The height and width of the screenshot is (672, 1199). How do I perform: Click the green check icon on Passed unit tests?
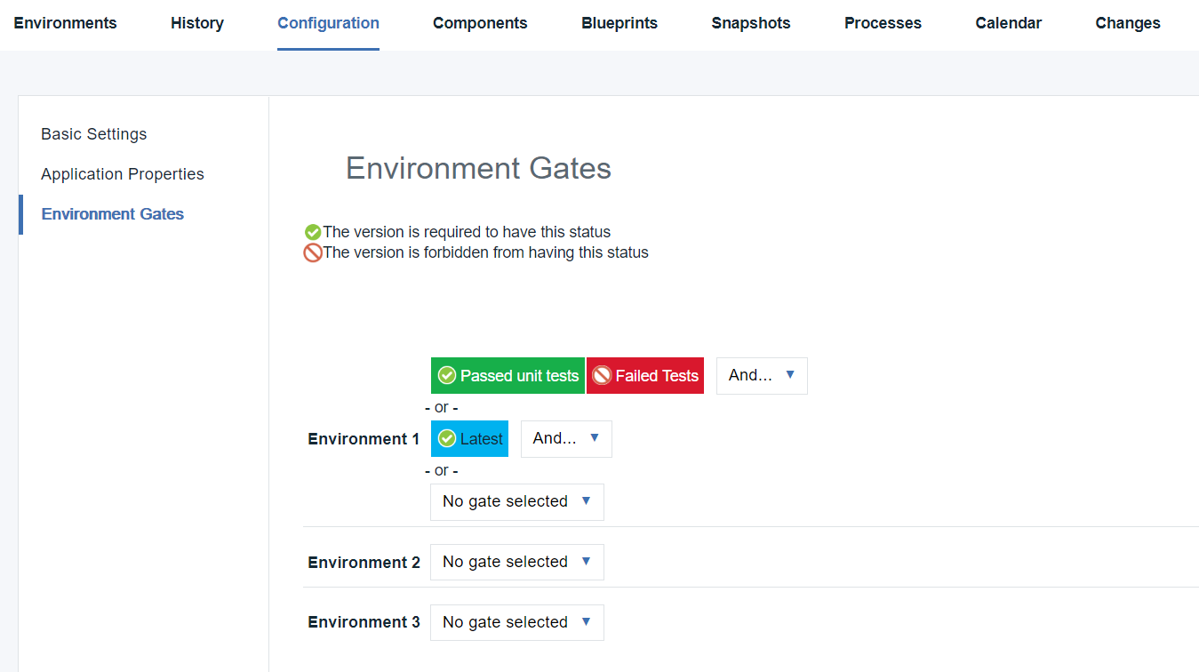tap(446, 375)
